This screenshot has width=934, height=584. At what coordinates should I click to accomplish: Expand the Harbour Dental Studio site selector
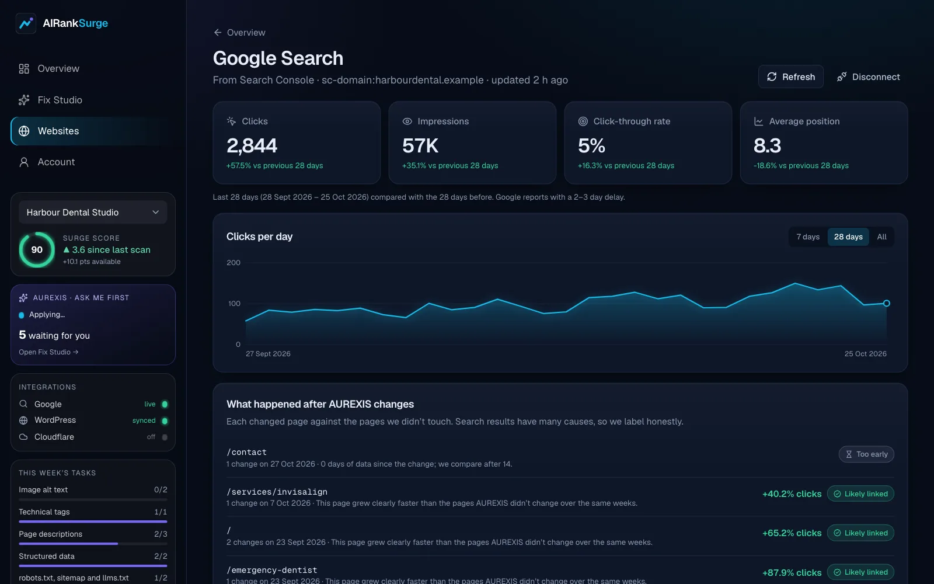93,212
